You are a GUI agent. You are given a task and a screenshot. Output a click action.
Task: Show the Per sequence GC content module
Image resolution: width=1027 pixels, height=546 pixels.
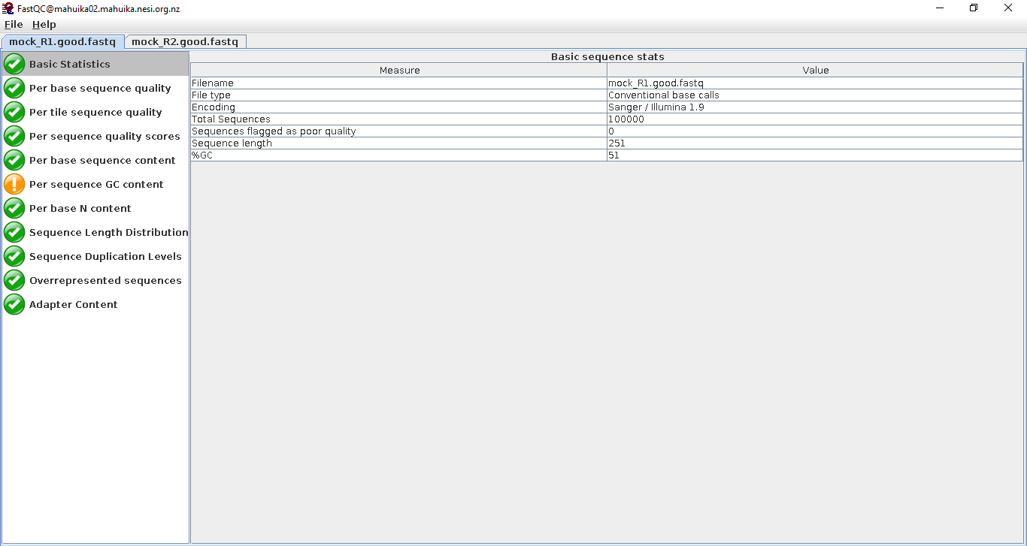pos(96,184)
